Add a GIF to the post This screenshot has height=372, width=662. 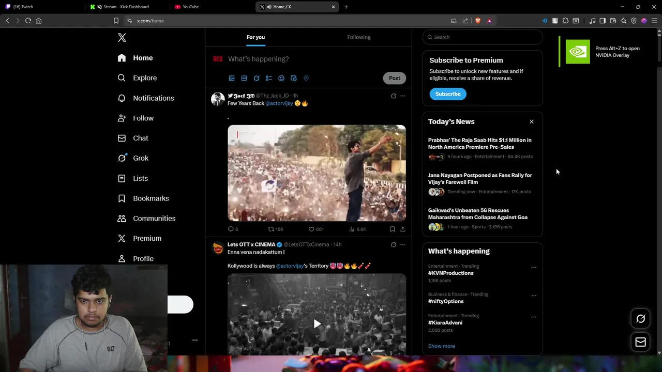tap(244, 78)
